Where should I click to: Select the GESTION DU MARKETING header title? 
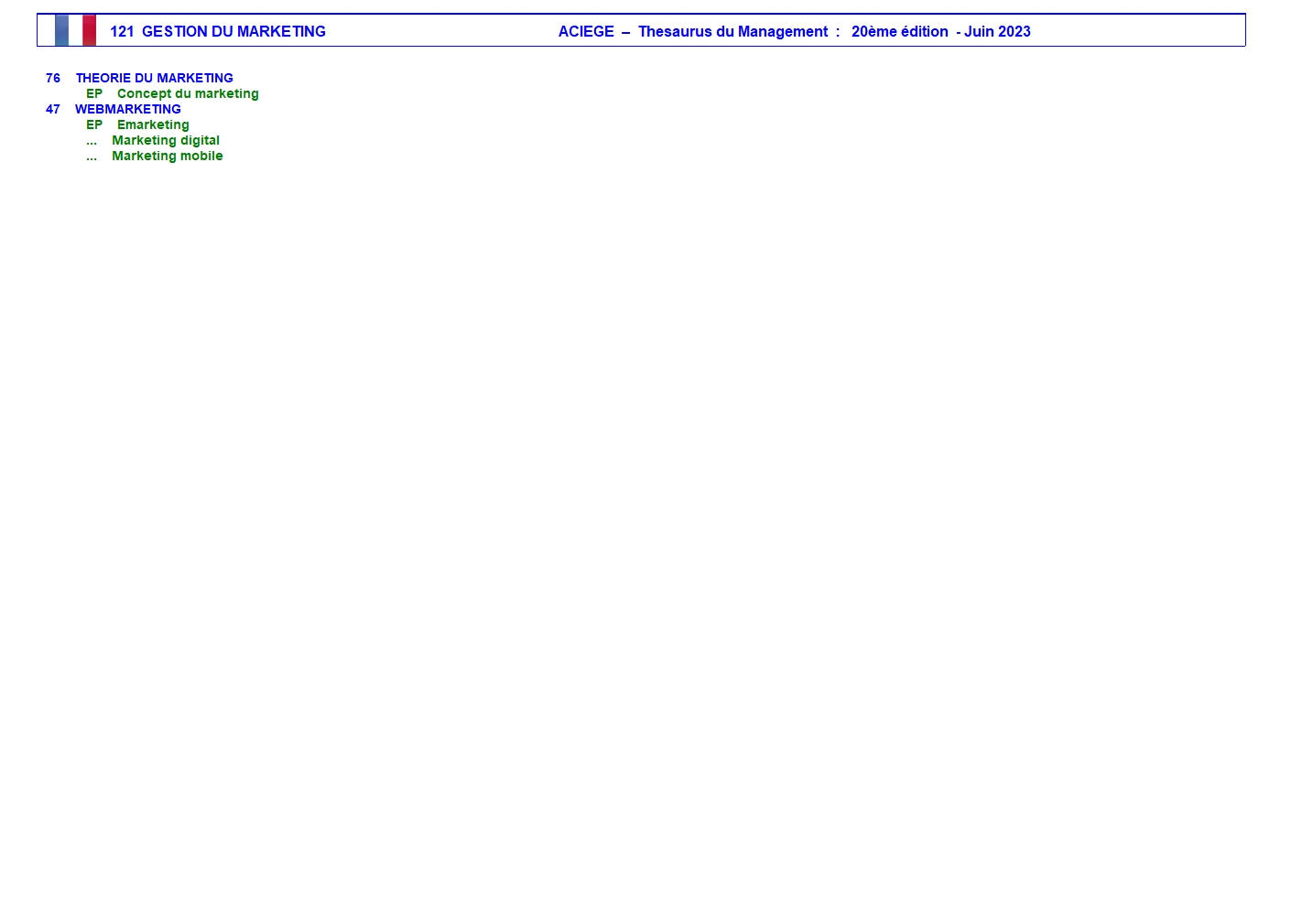click(233, 31)
